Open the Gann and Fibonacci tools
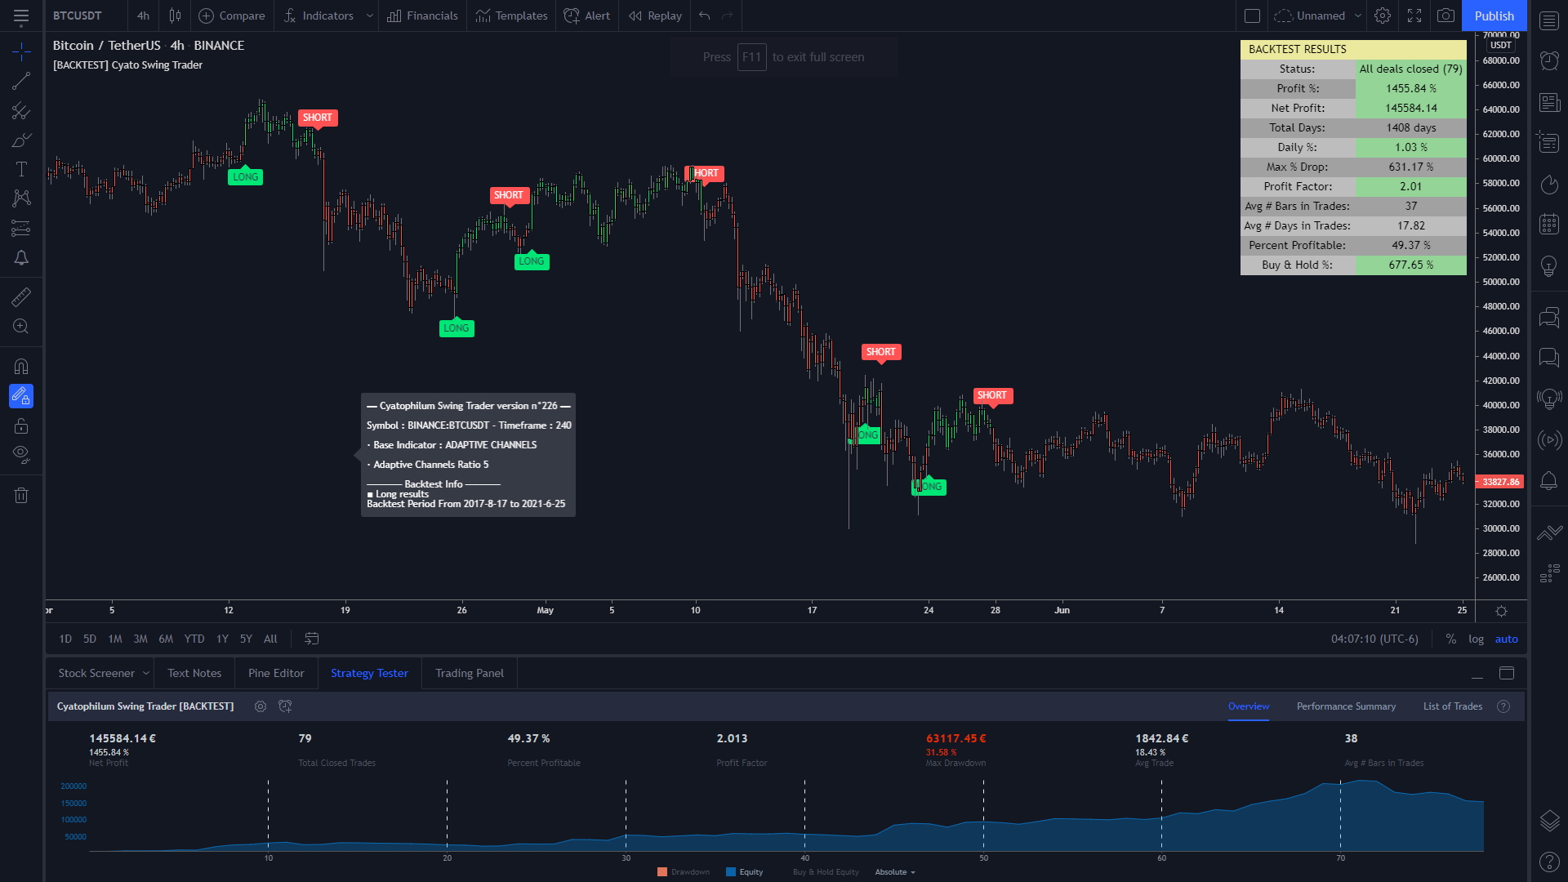Screen dimensions: 1568x882 pos(21,110)
